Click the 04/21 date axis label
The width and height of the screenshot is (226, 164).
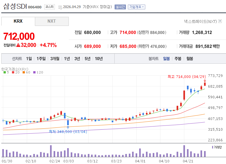tap(188, 161)
